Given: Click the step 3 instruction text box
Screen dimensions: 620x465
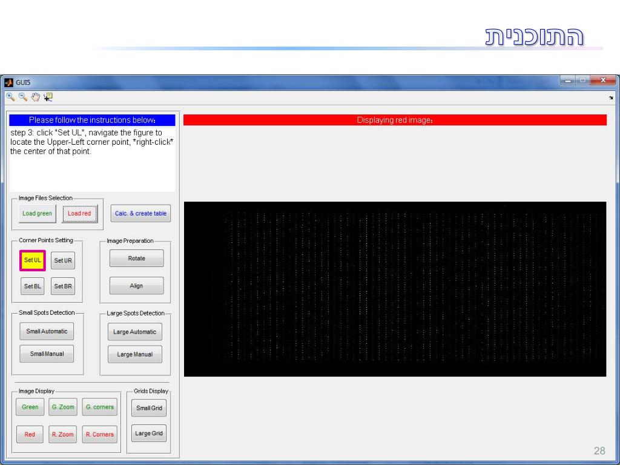Looking at the screenshot, I should point(92,159).
